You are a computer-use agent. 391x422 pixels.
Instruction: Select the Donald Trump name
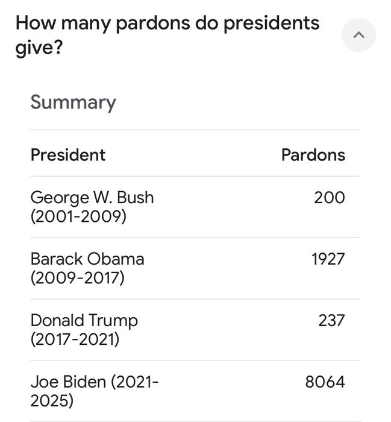tap(84, 320)
